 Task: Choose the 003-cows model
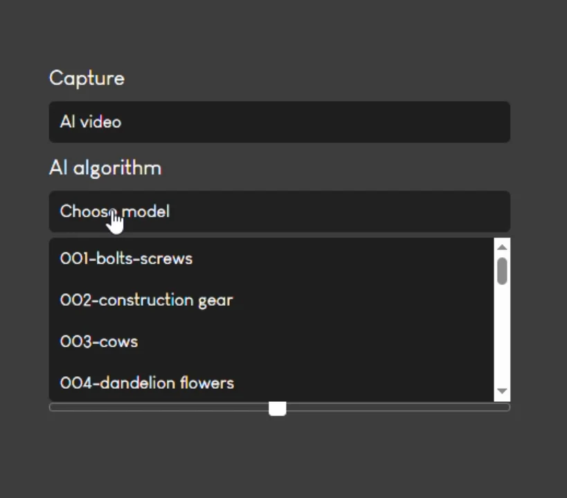[98, 341]
